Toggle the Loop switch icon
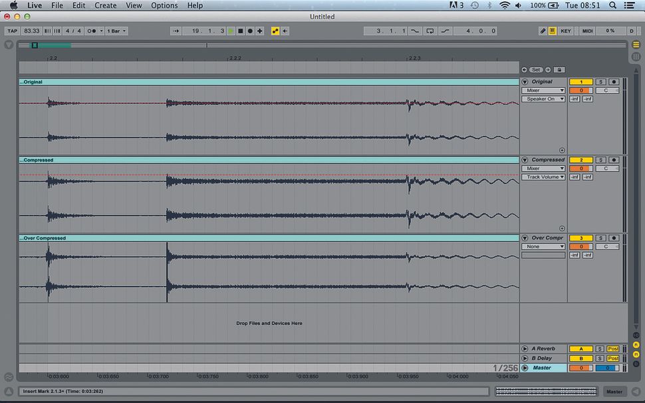Image resolution: width=645 pixels, height=403 pixels. tap(429, 31)
